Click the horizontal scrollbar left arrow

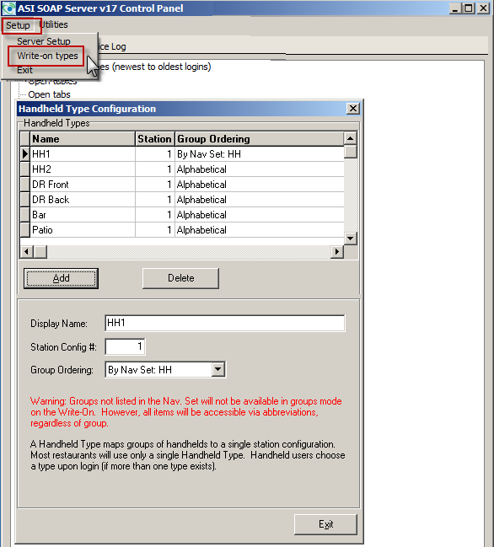(x=26, y=251)
